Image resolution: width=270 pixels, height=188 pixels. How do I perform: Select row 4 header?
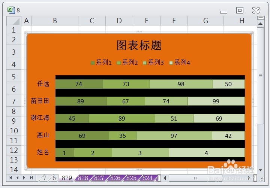(x=14, y=64)
